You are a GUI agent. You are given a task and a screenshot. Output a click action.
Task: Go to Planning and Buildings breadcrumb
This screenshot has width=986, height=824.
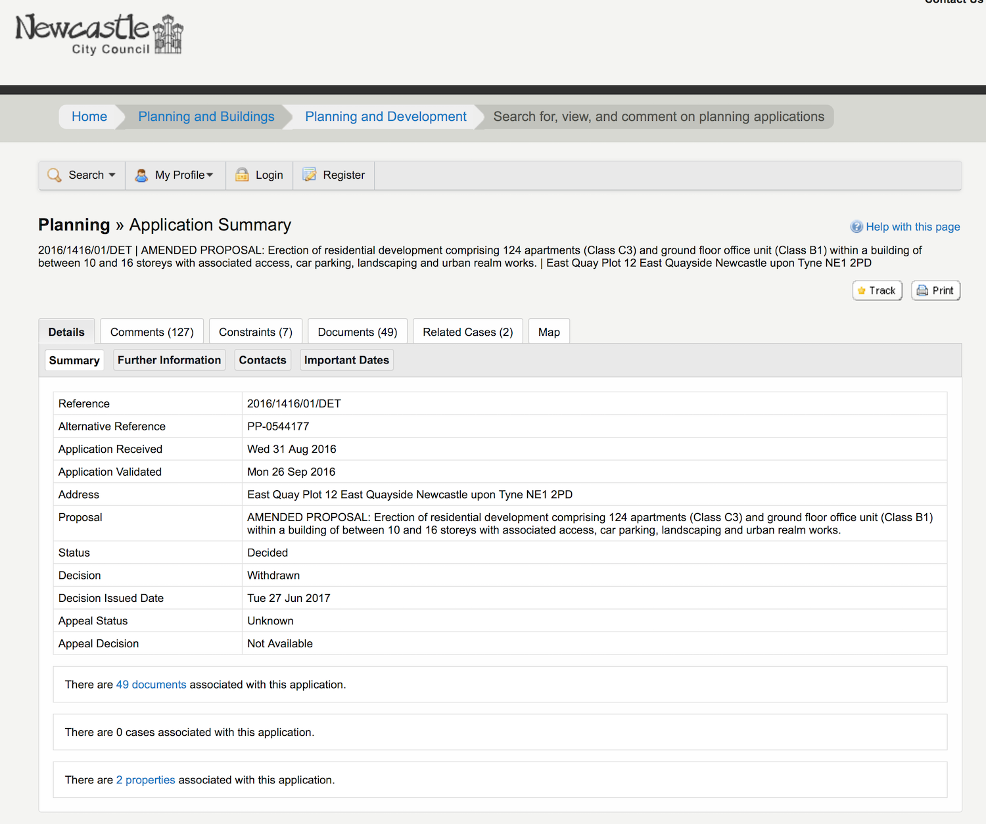tap(206, 116)
